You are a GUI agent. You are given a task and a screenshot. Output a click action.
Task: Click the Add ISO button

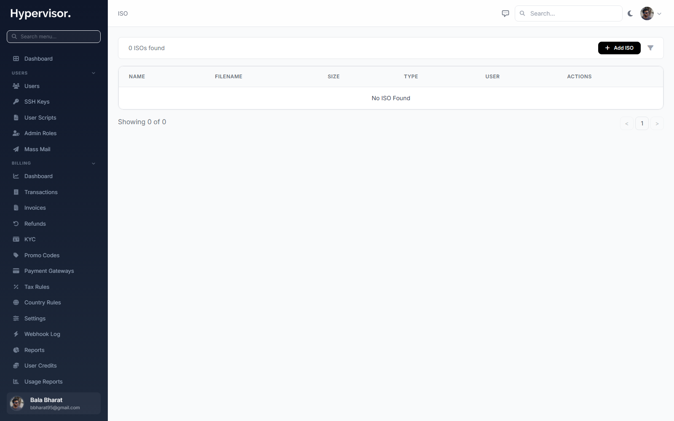point(619,48)
